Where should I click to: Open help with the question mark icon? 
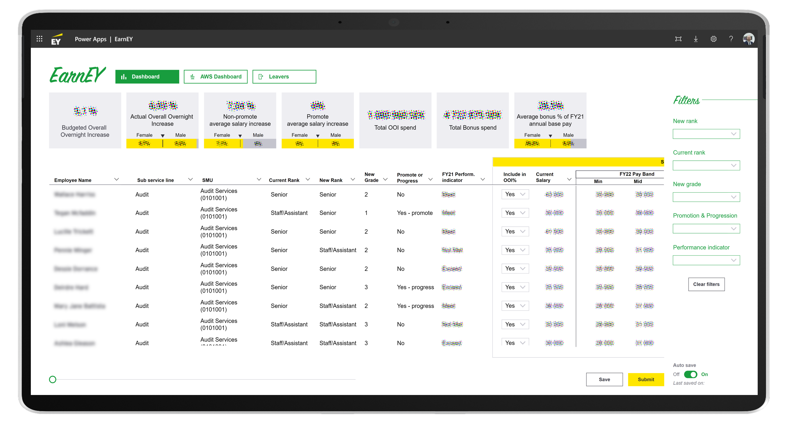[x=731, y=39]
